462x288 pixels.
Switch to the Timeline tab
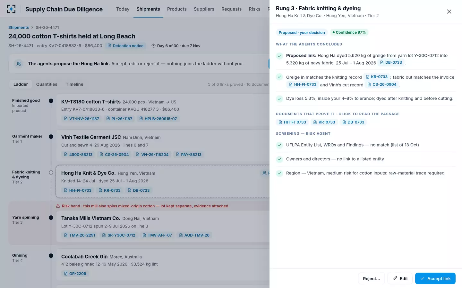point(74,84)
